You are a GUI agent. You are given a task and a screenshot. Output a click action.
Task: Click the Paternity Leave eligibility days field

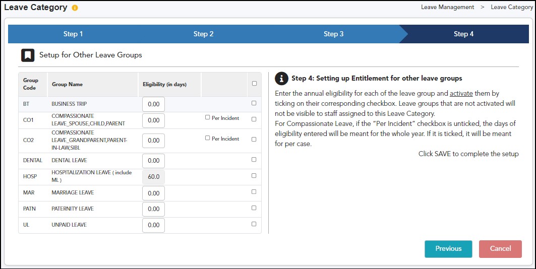(x=153, y=209)
